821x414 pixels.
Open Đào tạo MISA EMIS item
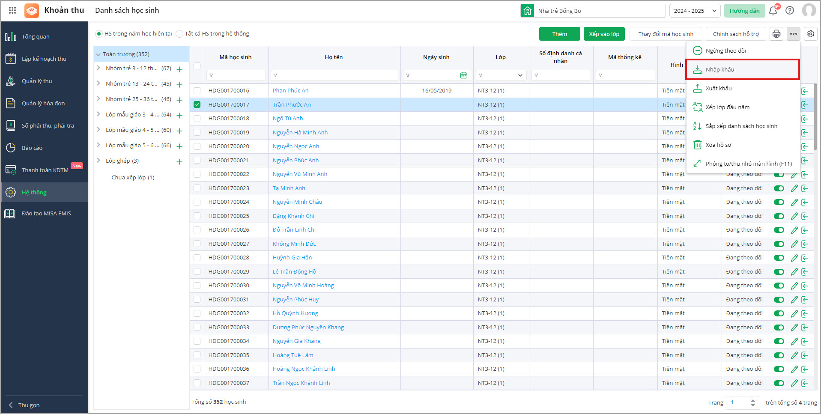coord(45,213)
